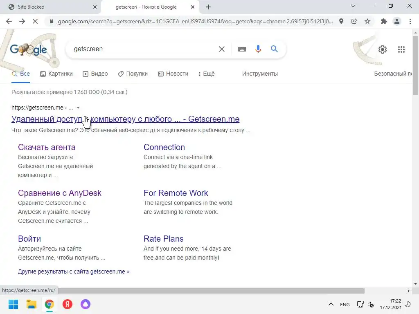Screen dimensions: 419x314
Task: Open the For Remote Work sitelink
Action: pos(176,193)
